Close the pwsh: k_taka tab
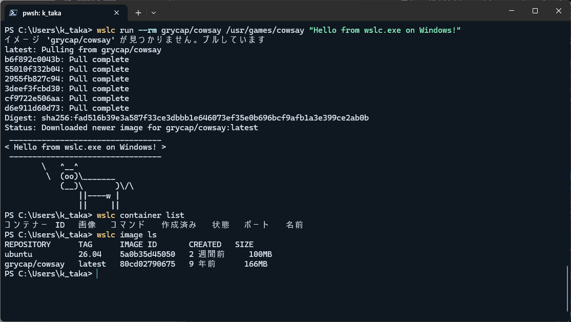 coord(117,13)
